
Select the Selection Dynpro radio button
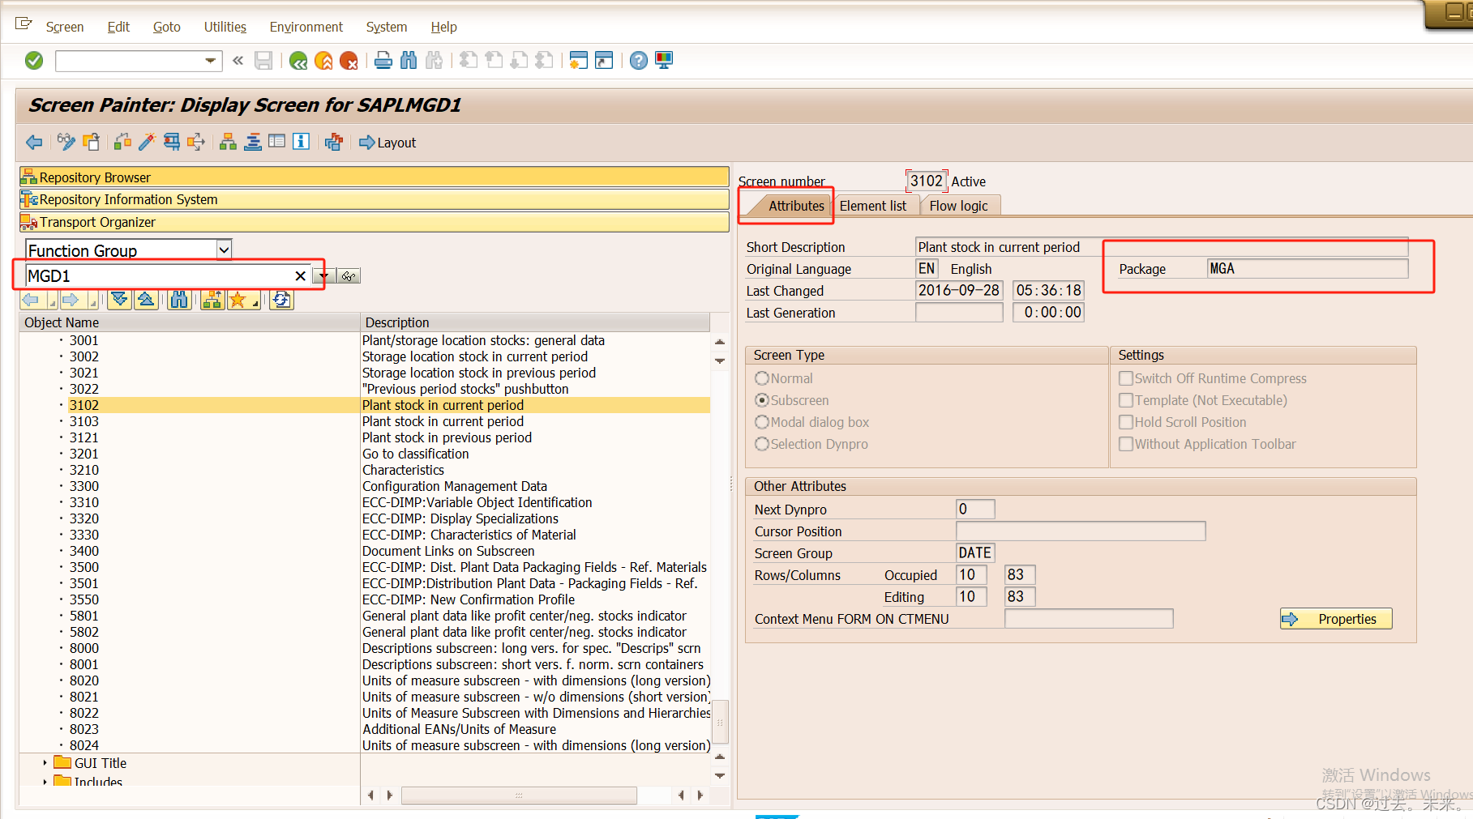click(x=762, y=444)
